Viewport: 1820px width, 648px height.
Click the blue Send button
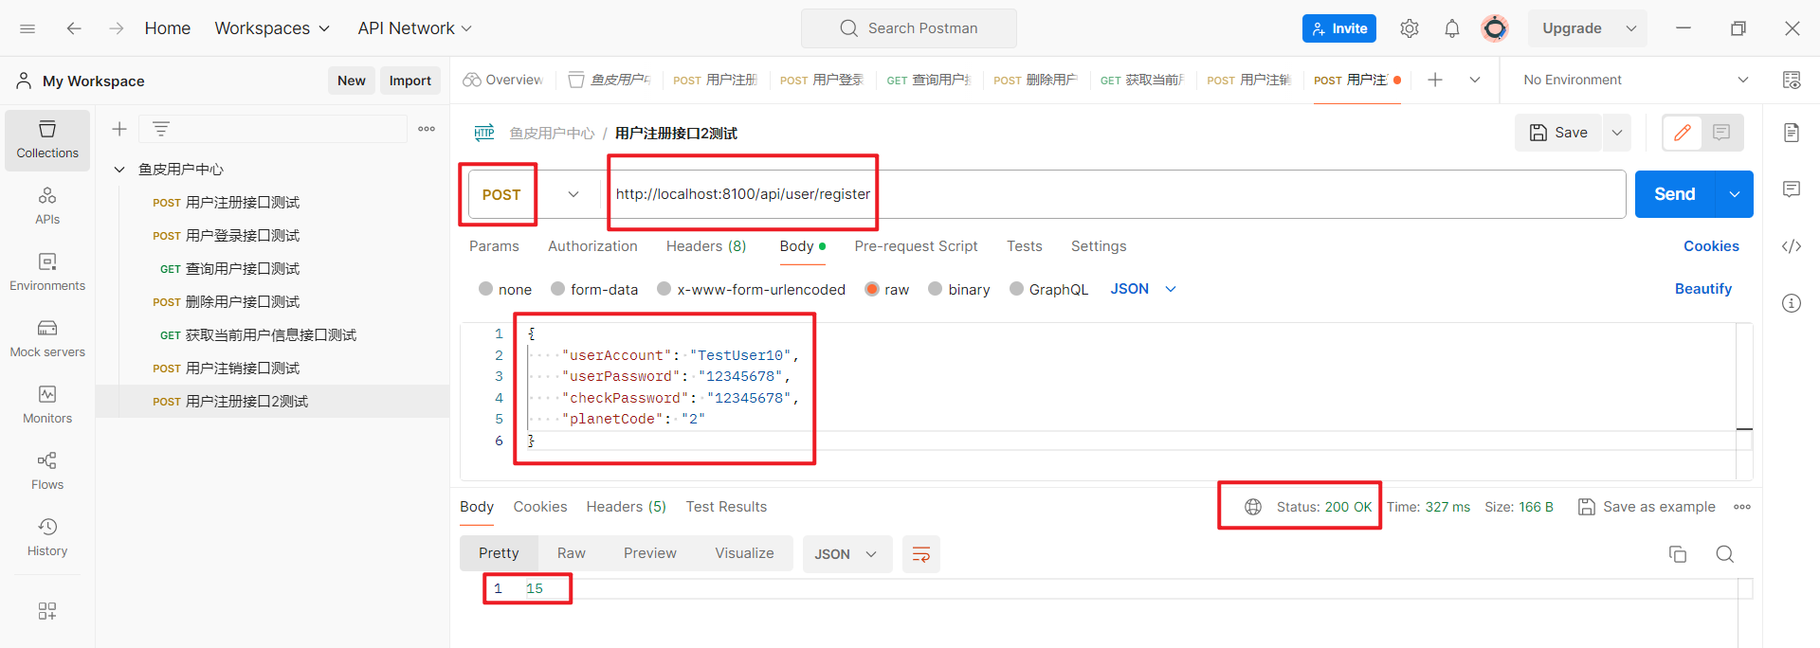click(x=1674, y=194)
